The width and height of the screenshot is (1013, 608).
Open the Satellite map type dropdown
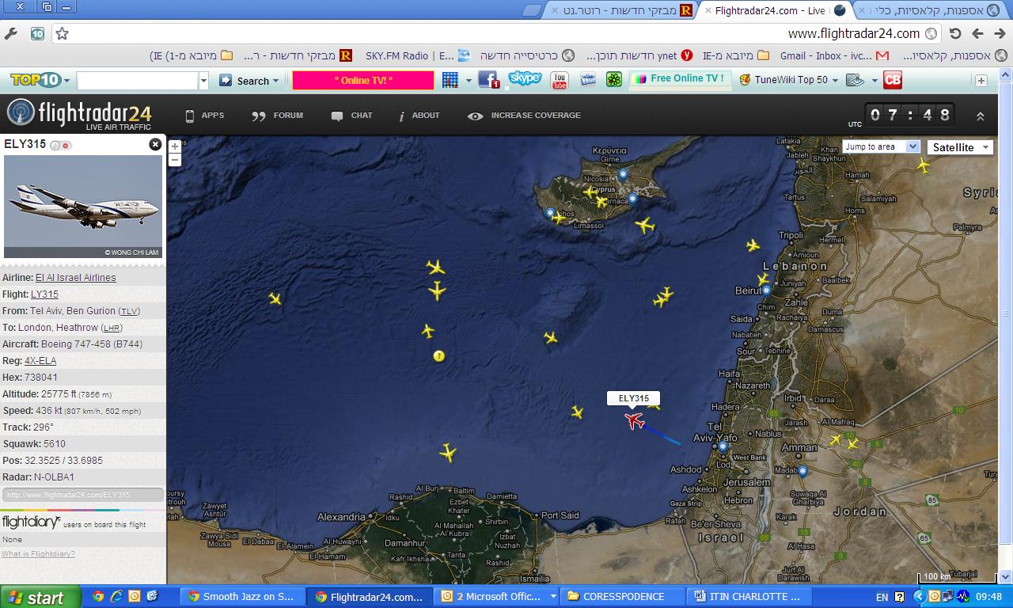point(961,147)
